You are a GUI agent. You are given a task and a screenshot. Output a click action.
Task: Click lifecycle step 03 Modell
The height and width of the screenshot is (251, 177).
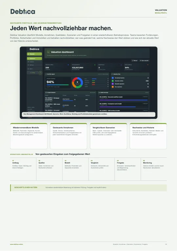coord(75,169)
